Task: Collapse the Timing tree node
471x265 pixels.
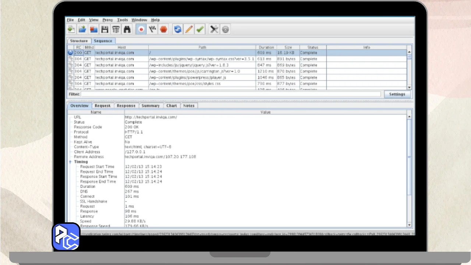Action: point(70,162)
